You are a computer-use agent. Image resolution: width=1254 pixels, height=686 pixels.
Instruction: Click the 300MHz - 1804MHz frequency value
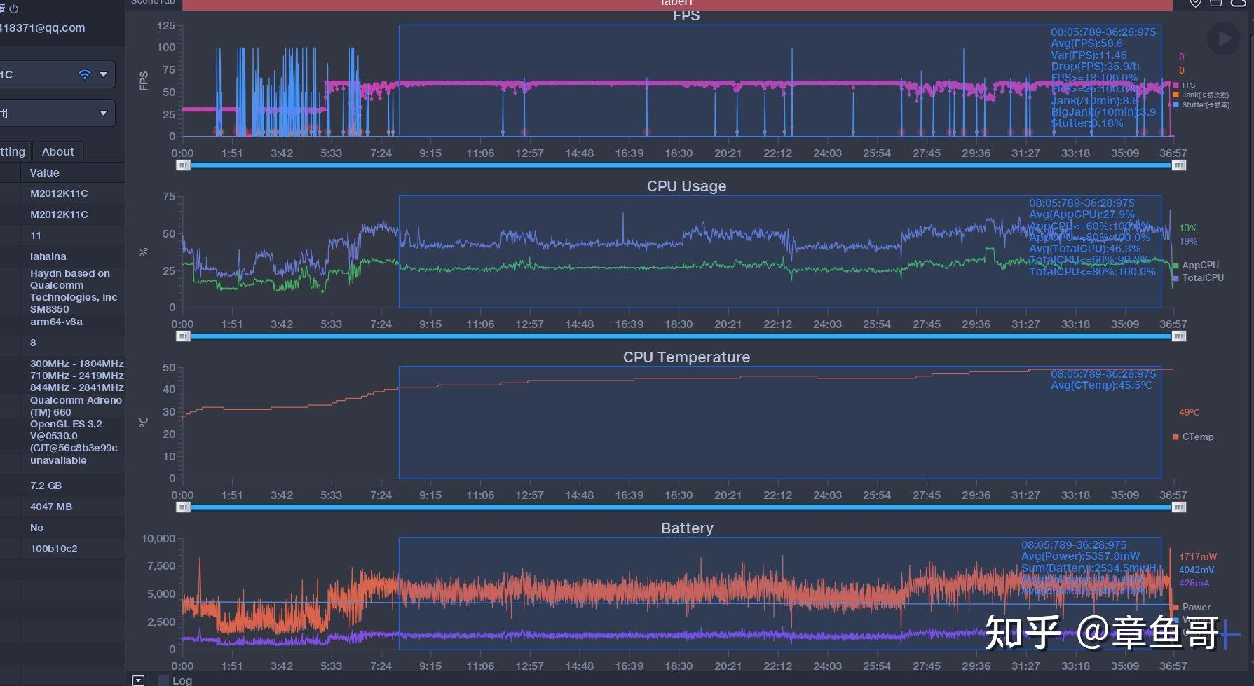[76, 364]
